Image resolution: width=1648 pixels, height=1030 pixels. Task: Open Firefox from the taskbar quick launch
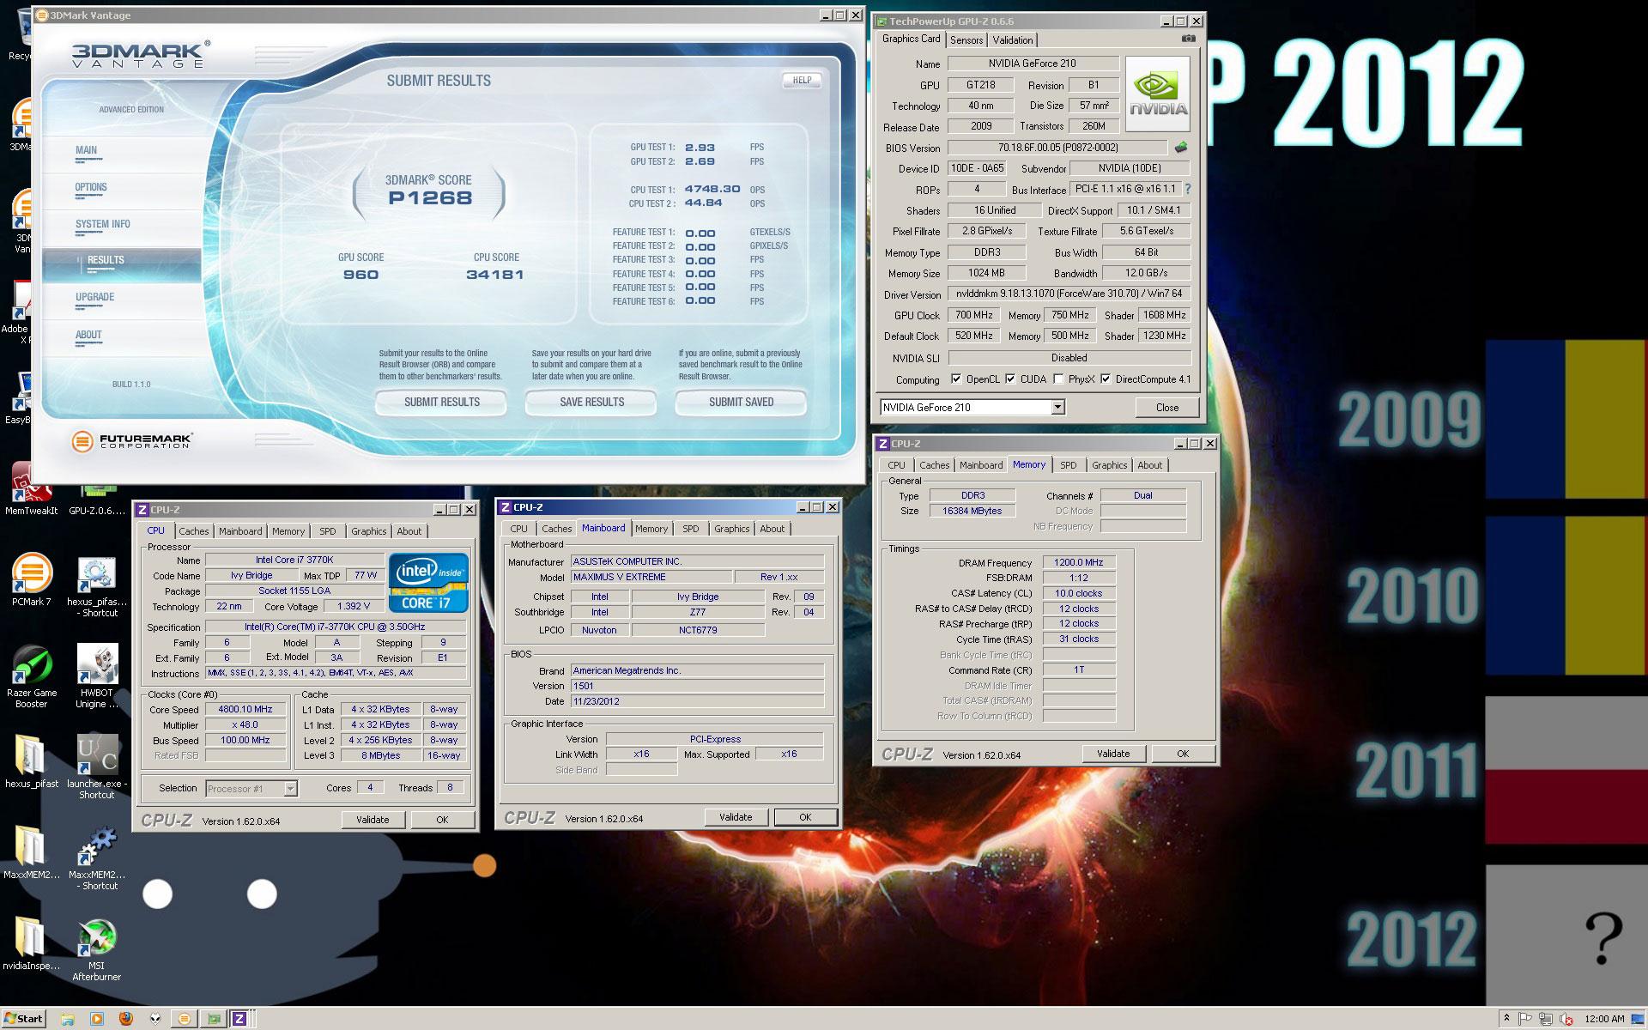point(125,1019)
